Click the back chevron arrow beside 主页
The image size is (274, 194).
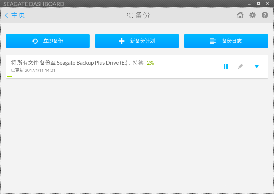(6, 15)
